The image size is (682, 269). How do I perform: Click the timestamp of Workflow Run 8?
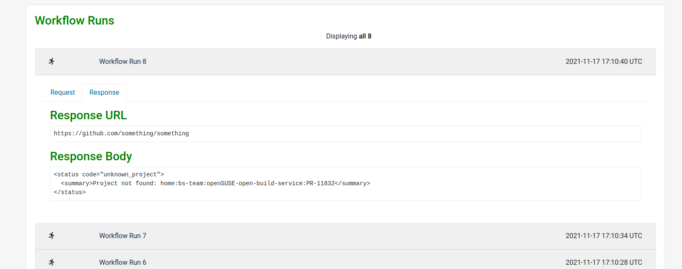pyautogui.click(x=604, y=61)
